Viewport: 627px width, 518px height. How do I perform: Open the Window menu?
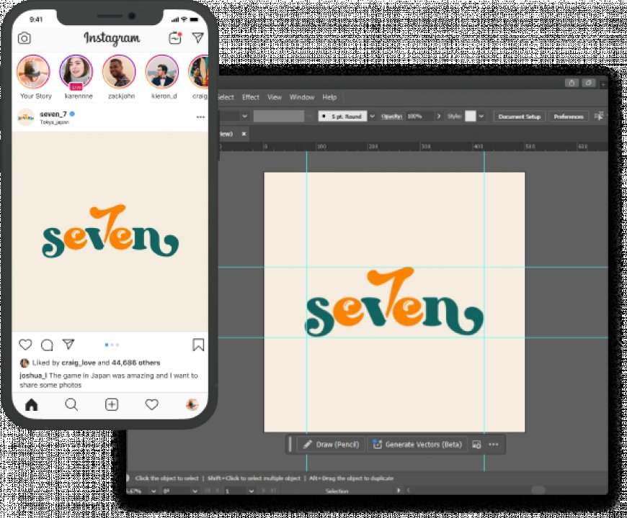click(301, 97)
